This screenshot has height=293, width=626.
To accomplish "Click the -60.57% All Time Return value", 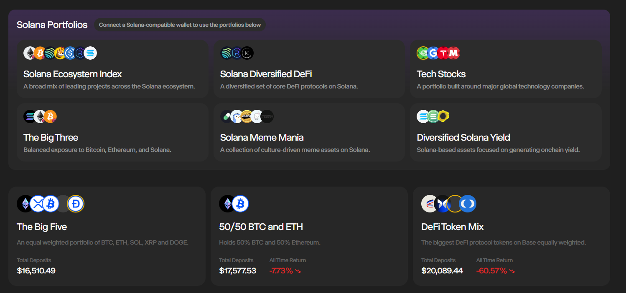I will click(491, 271).
